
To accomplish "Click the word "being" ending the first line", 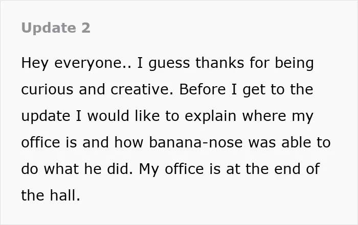I will click(x=294, y=63).
